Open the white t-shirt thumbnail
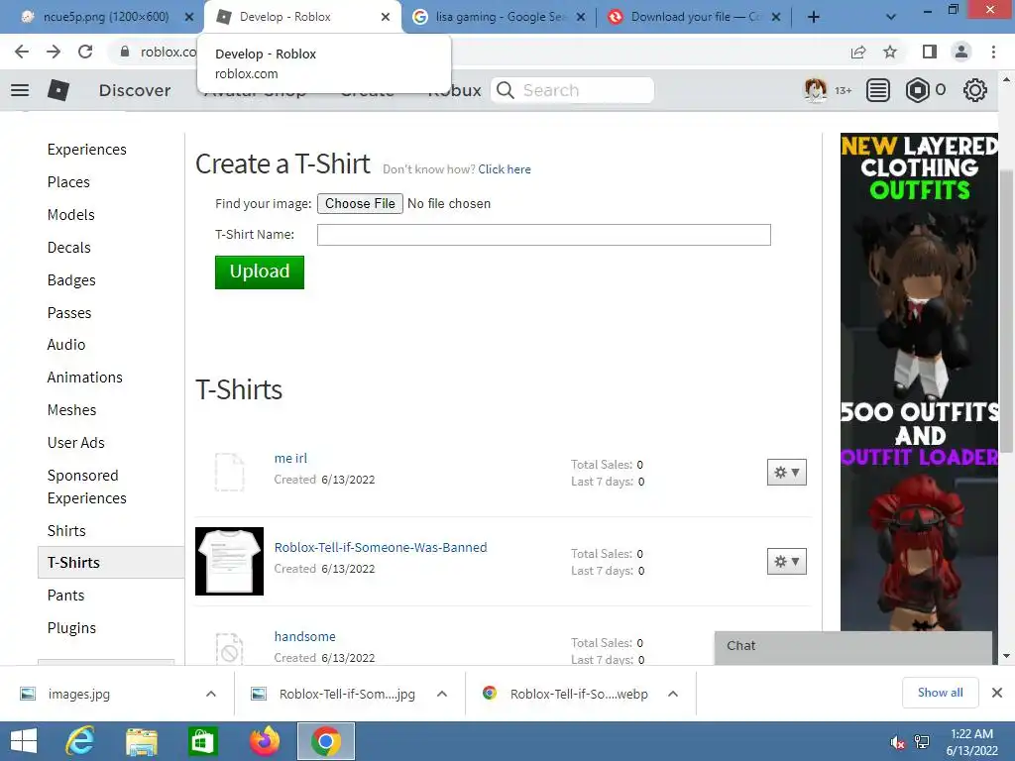1015x761 pixels. tap(229, 561)
